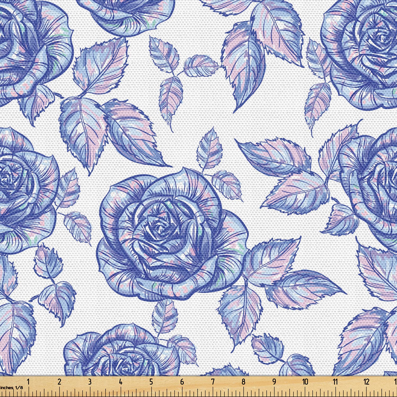The image size is (397, 397).
Task: Click the number 7 on the ruler
Action: [213, 382]
